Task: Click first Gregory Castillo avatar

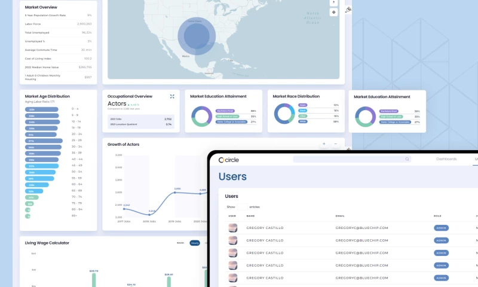Action: point(233,228)
